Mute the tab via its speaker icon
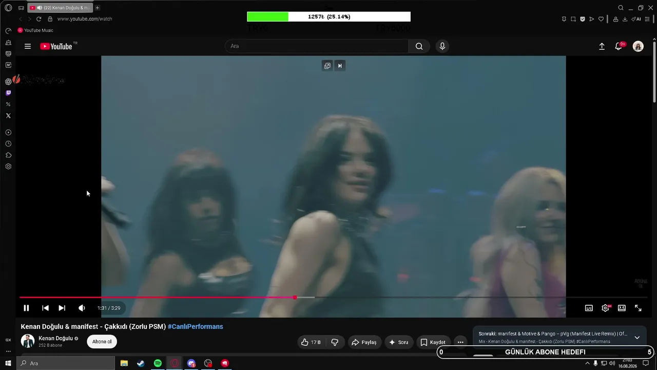 point(40,8)
